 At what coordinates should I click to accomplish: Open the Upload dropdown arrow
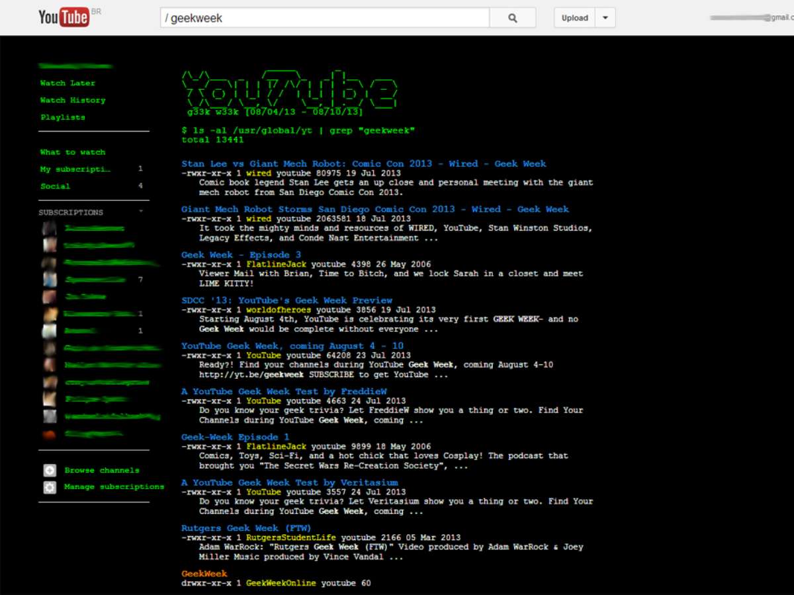pos(605,18)
